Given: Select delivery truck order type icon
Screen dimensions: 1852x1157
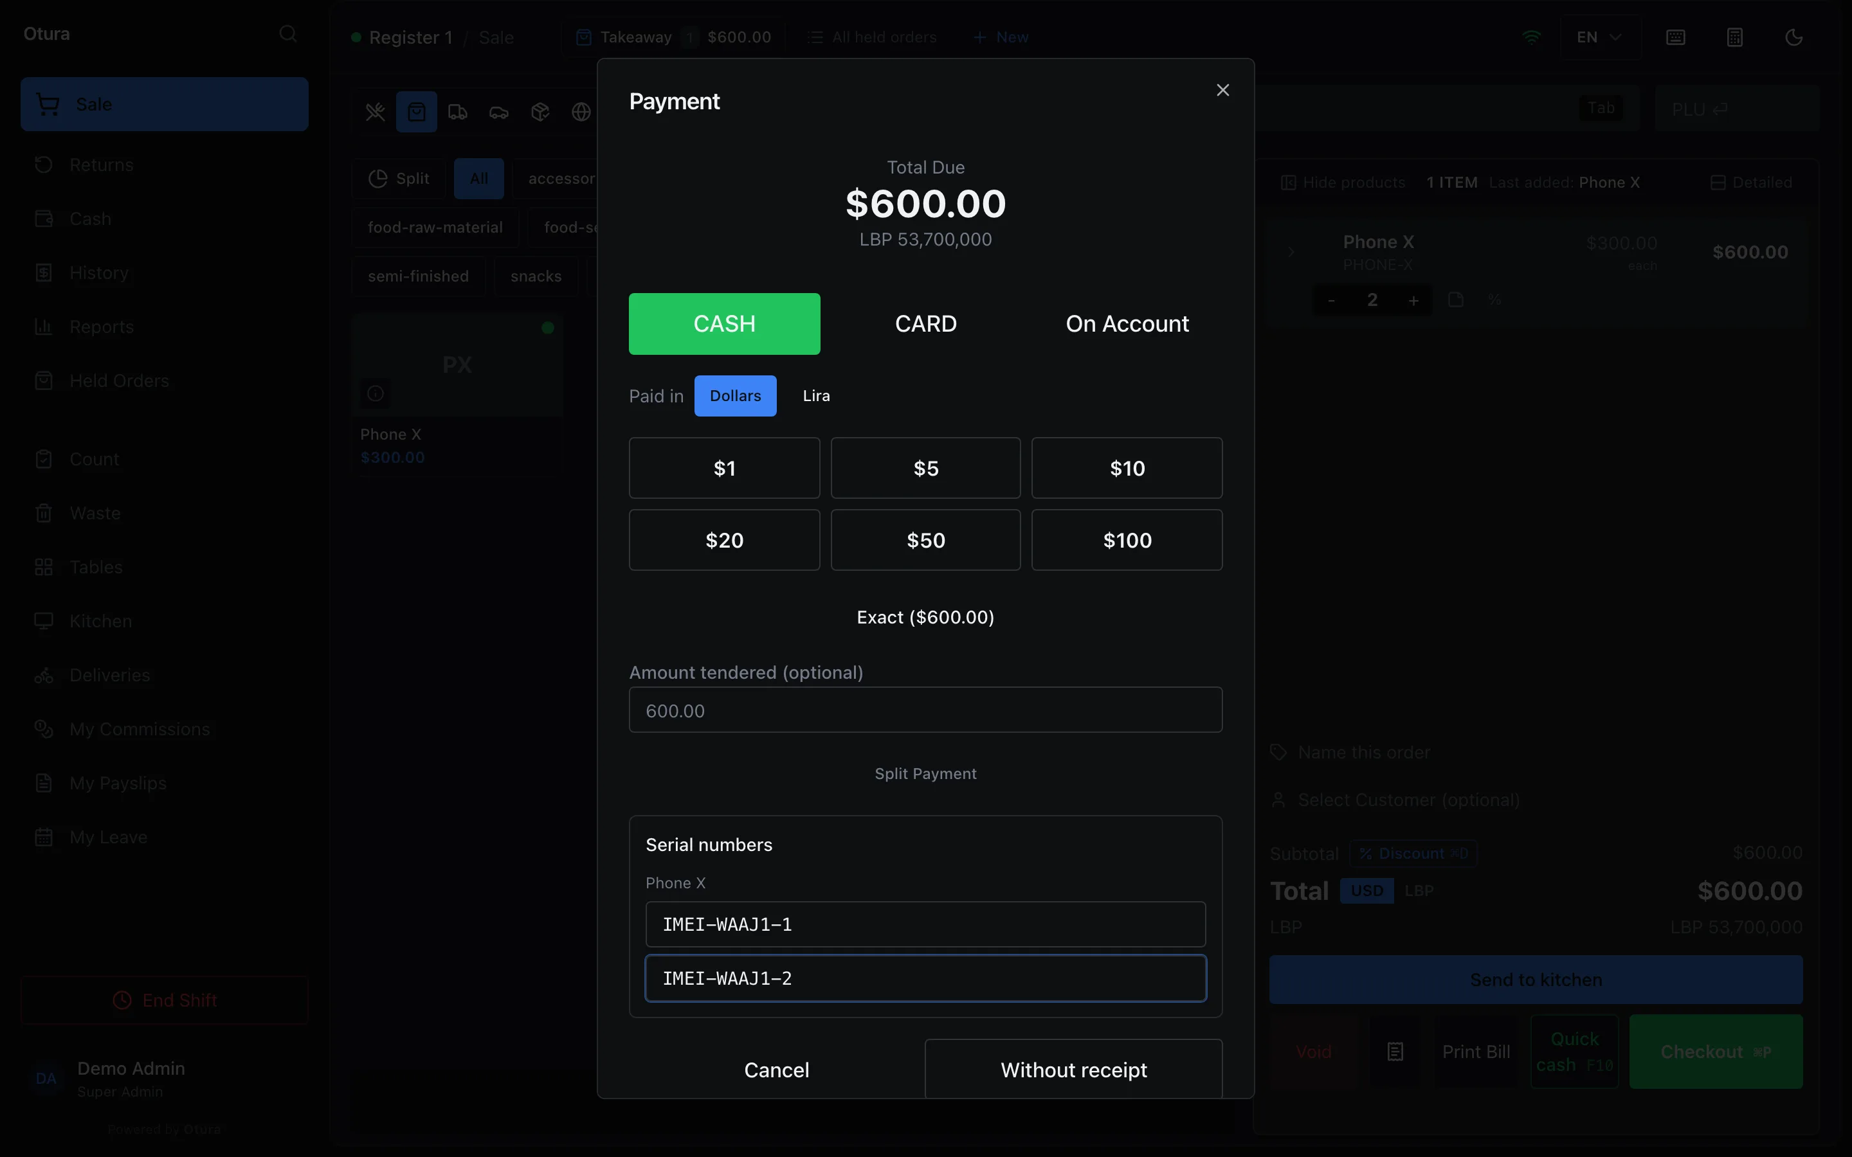Looking at the screenshot, I should click(x=458, y=112).
